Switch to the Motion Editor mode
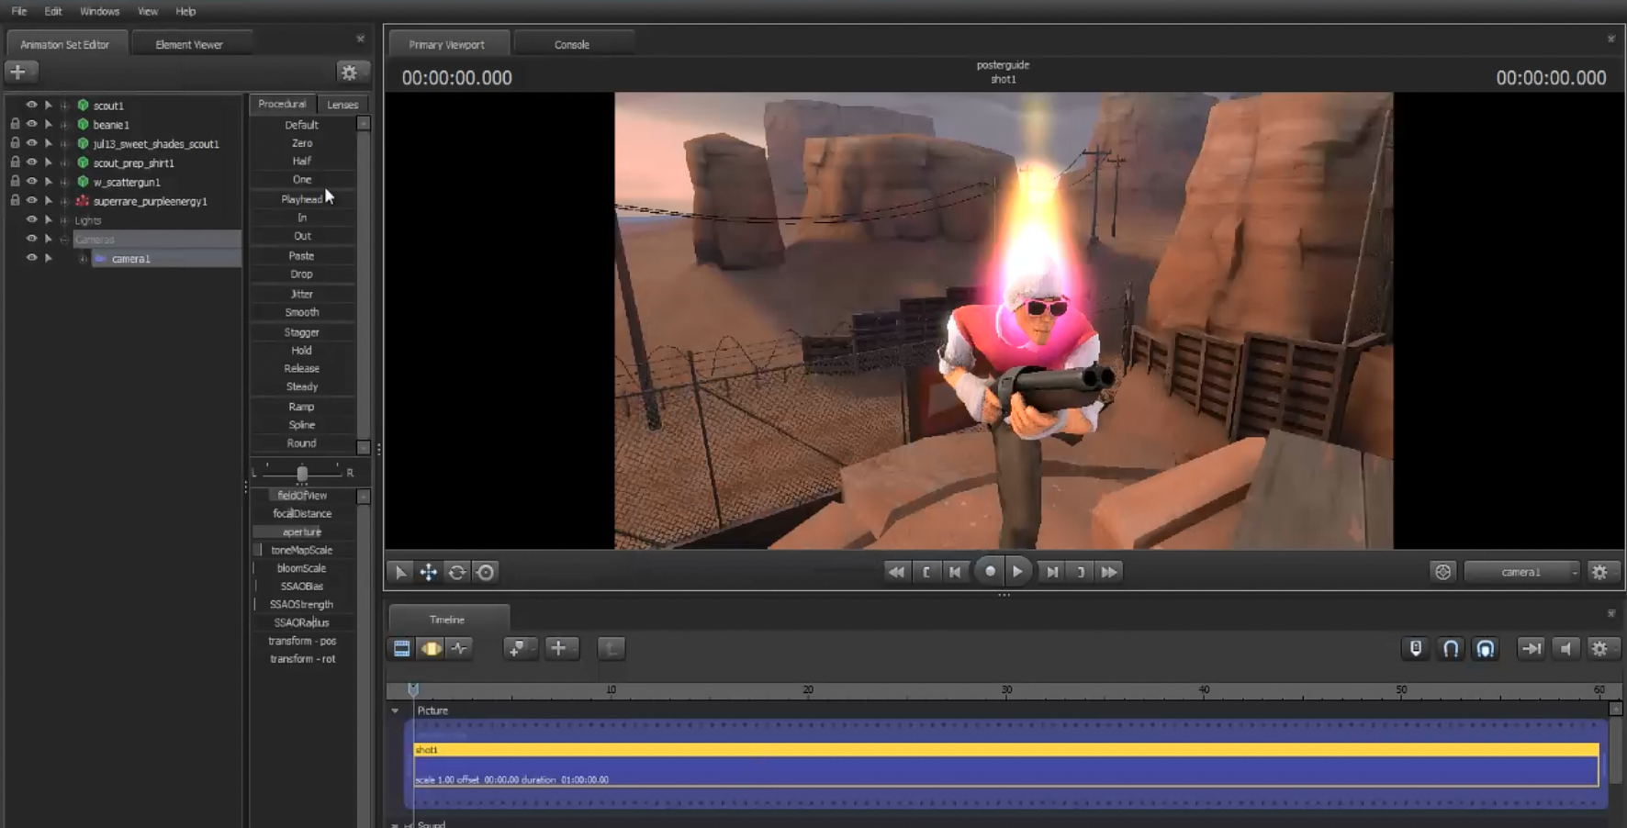Screen dimensions: 1627x828 click(x=431, y=648)
